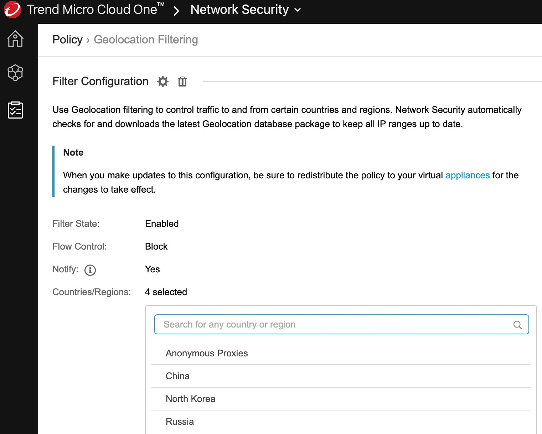Click the Filter Configuration heading
The height and width of the screenshot is (434, 542).
coord(100,81)
